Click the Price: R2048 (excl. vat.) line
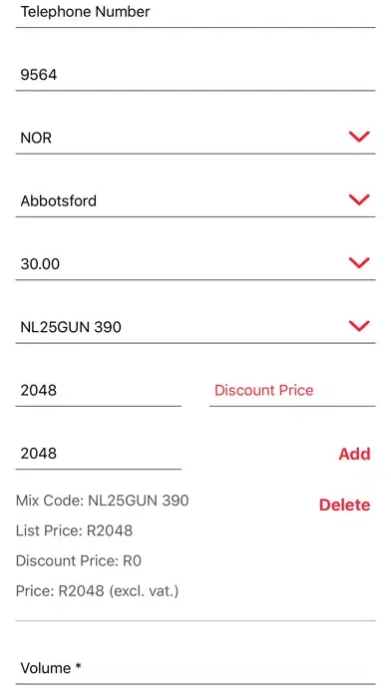 pyautogui.click(x=98, y=591)
